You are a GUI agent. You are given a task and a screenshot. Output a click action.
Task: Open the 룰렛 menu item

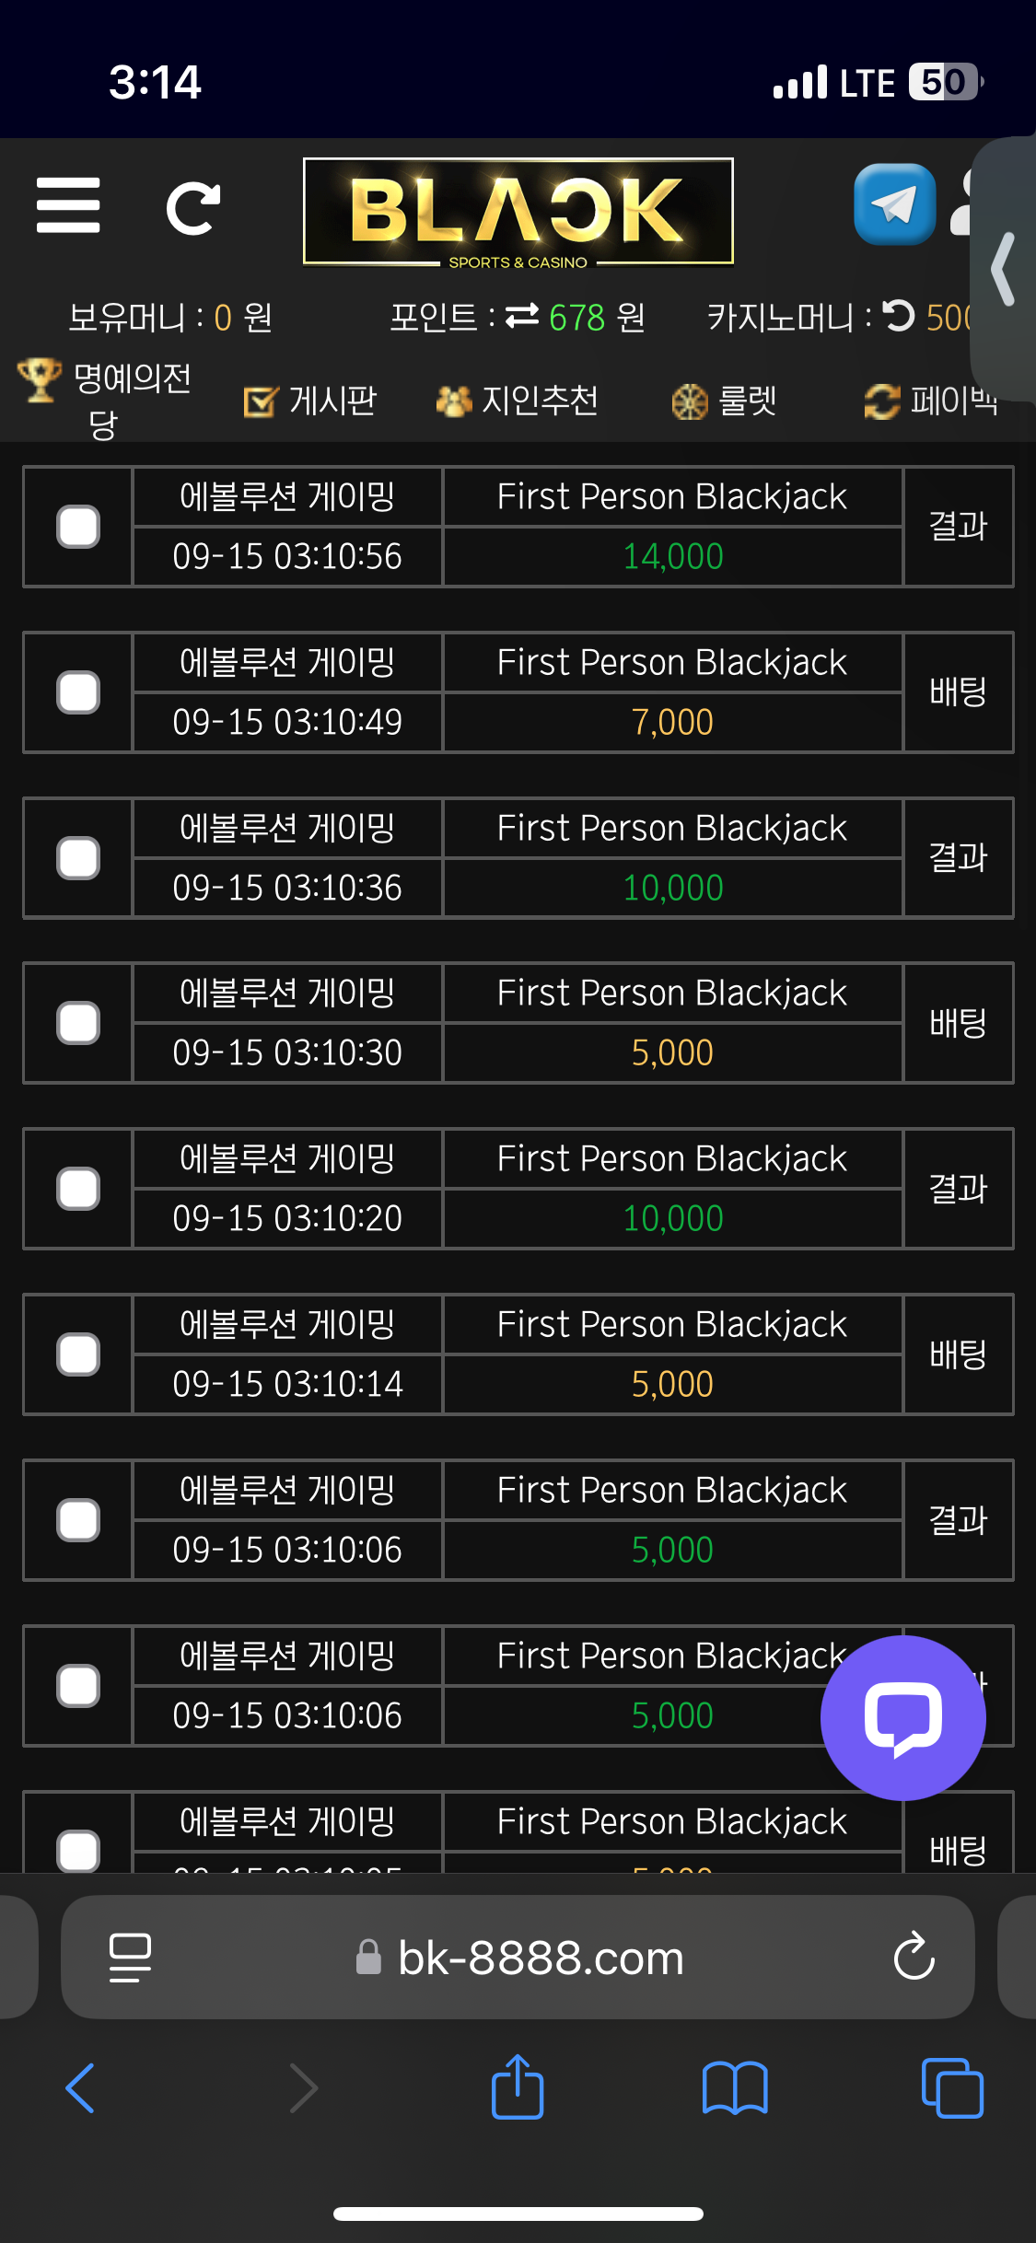pos(725,401)
